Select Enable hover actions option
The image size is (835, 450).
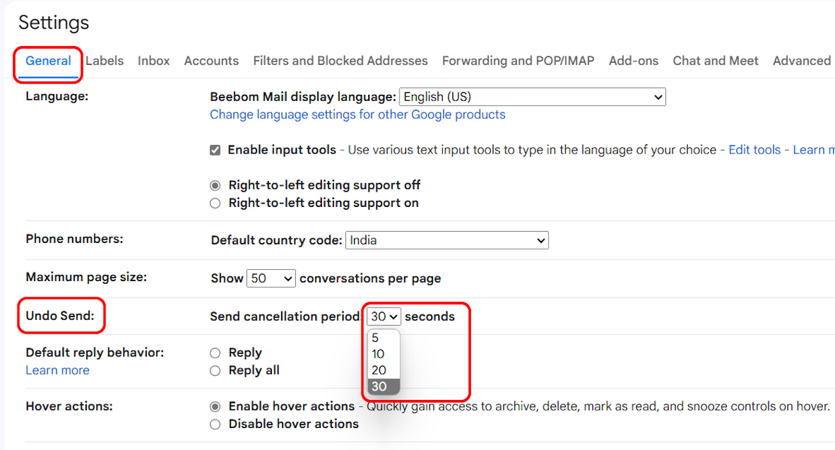coord(215,406)
